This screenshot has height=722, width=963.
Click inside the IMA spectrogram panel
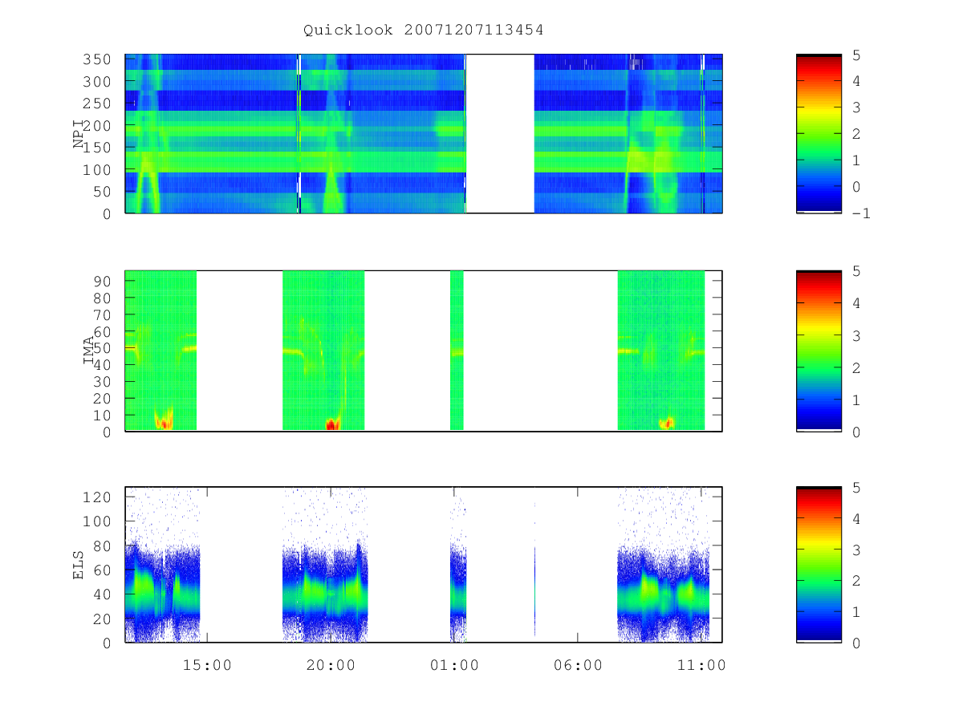(424, 351)
